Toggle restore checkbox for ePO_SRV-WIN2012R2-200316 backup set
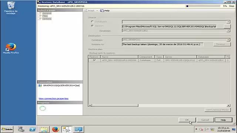The image size is (237, 133). point(94,60)
